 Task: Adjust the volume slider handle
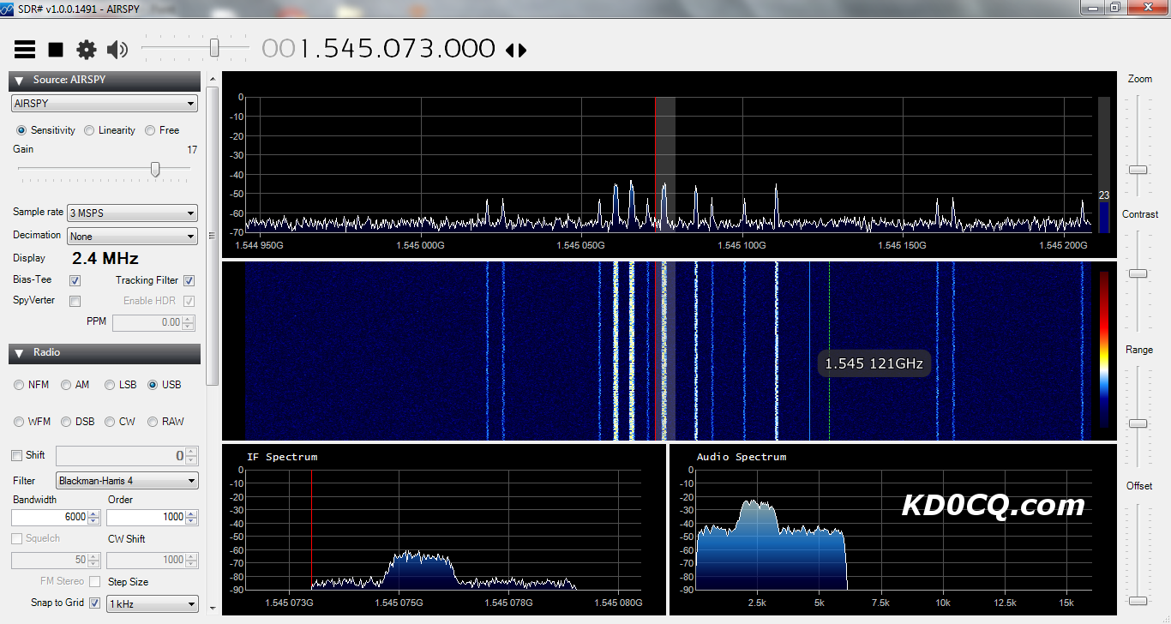(x=214, y=47)
